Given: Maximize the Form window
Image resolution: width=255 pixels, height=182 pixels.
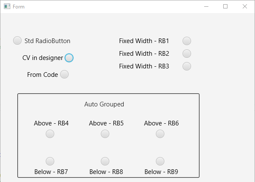Looking at the screenshot, I should 225,6.
